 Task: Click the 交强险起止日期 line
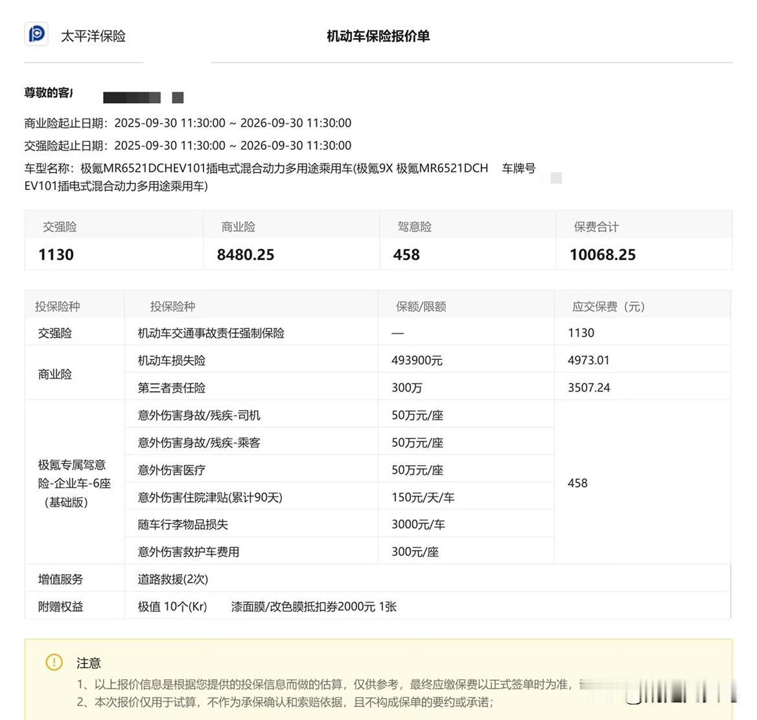coord(188,145)
